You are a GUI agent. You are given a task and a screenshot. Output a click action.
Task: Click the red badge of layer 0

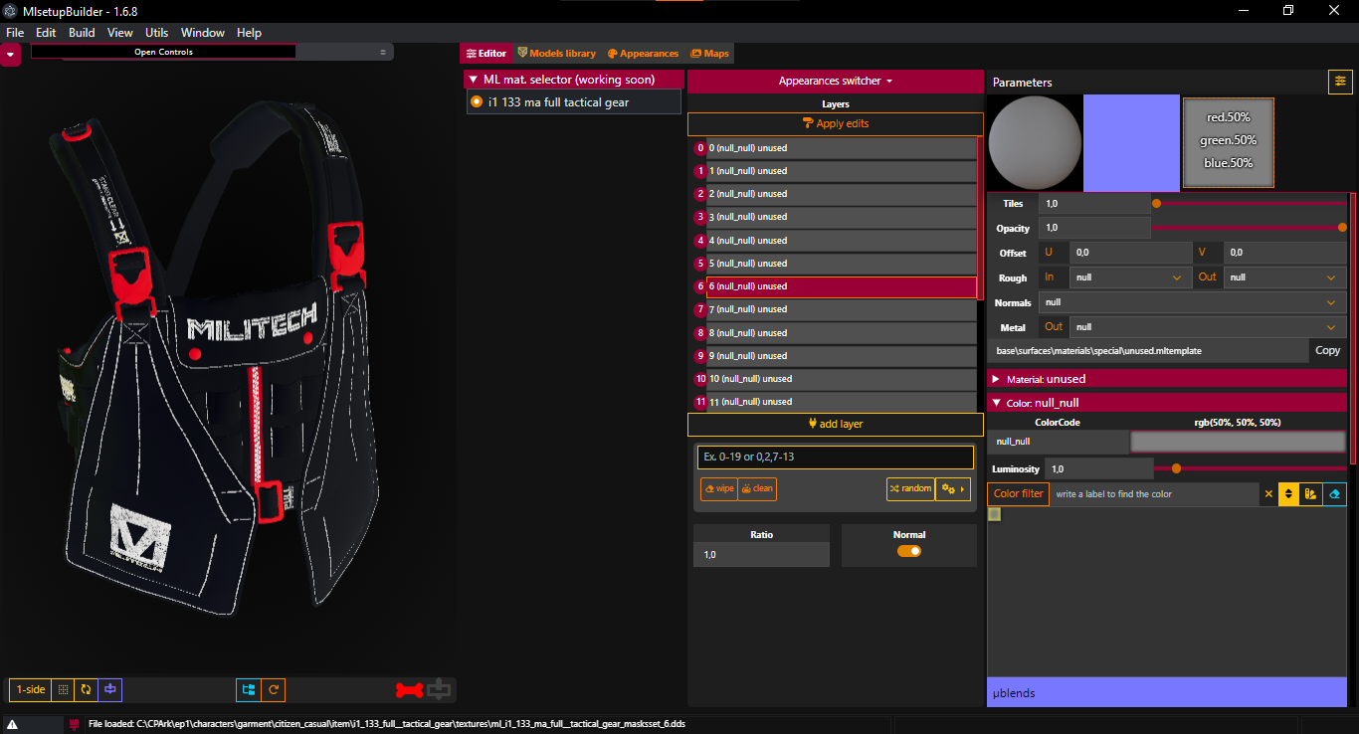coord(700,148)
